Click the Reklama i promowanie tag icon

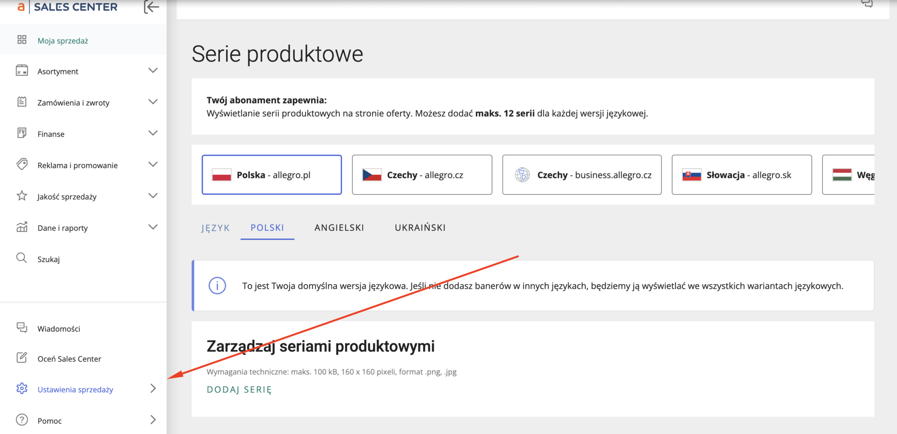(x=22, y=165)
